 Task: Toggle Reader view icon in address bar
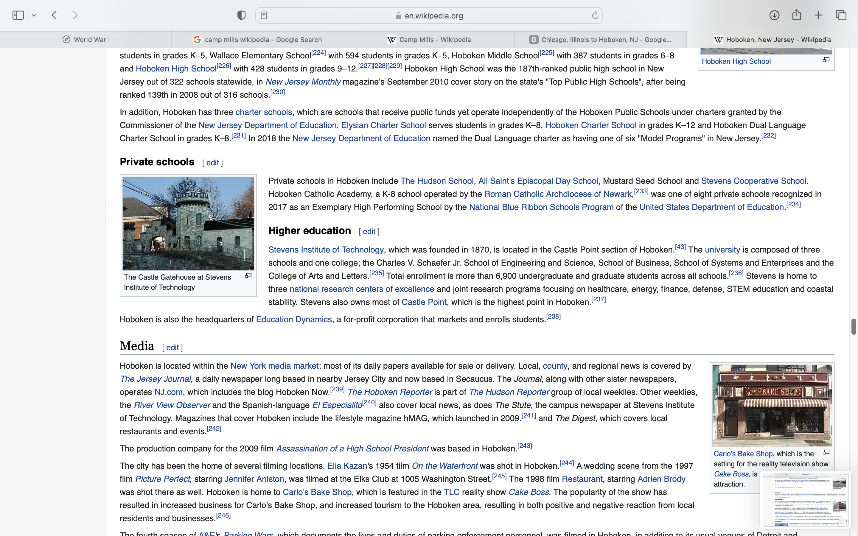[264, 15]
